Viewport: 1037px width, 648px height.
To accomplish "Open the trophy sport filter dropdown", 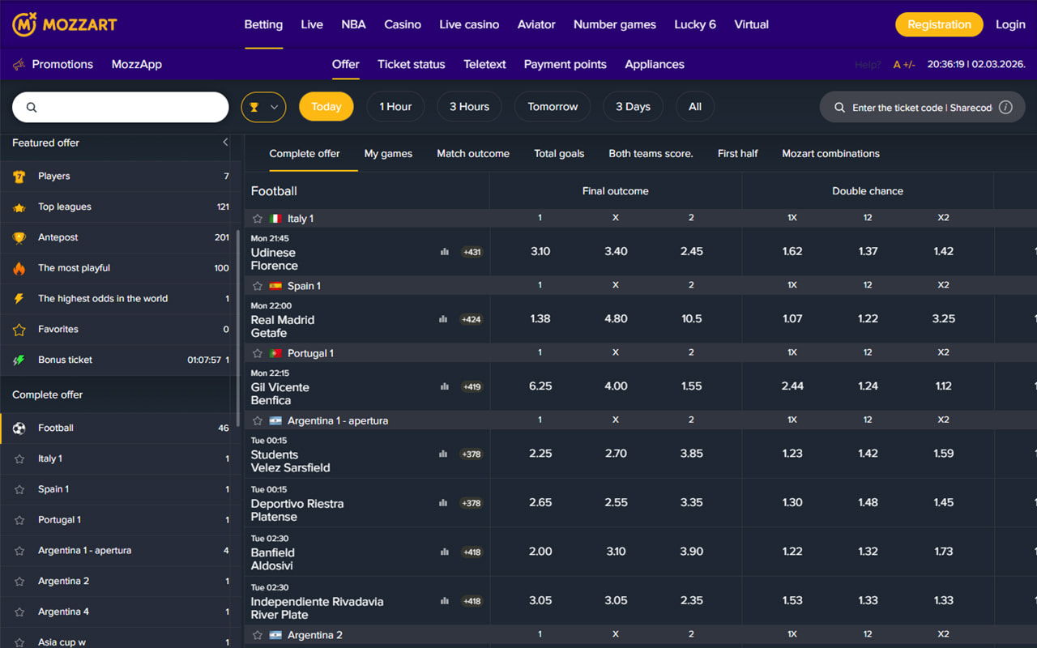I will pos(263,107).
